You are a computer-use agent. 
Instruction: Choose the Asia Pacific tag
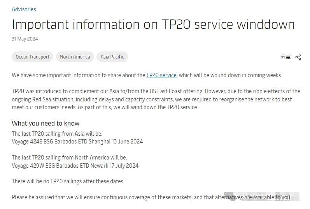112,57
